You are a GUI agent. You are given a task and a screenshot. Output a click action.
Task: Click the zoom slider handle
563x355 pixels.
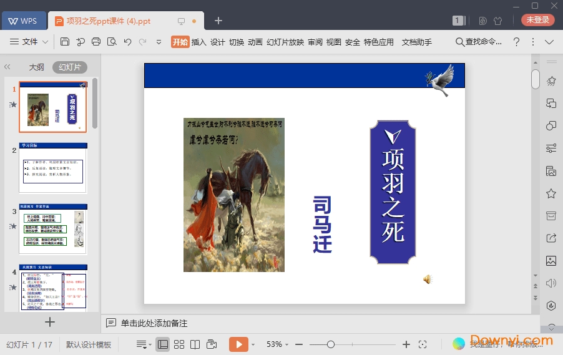331,344
